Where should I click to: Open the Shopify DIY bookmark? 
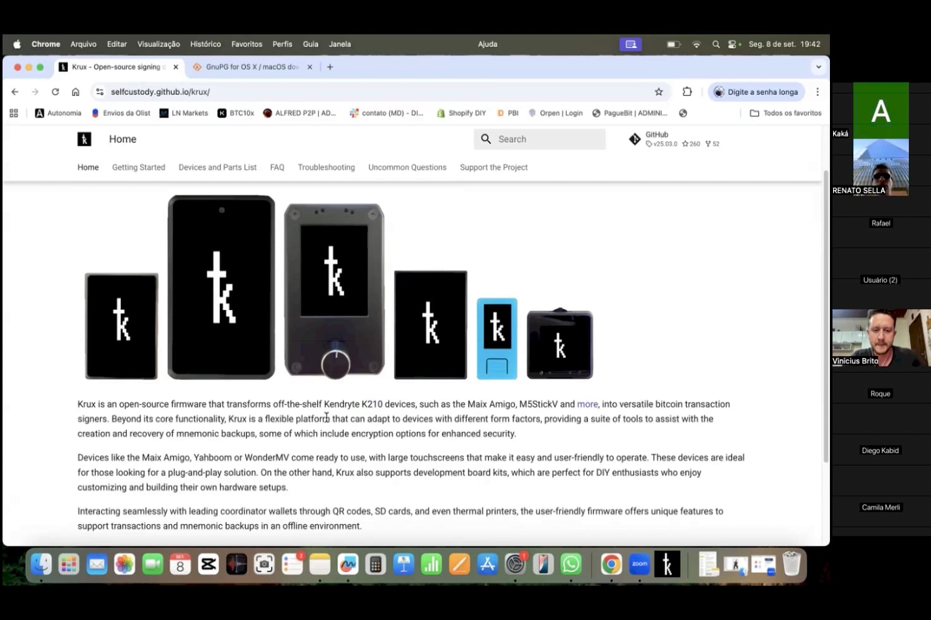coord(461,113)
